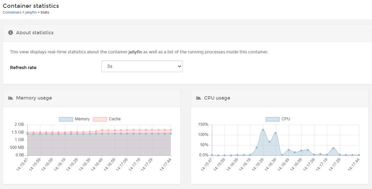Click the CPU usage panel title

pos(217,98)
